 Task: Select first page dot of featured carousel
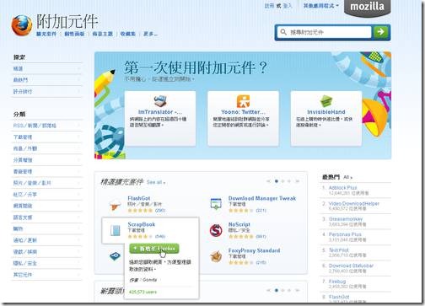277,181
